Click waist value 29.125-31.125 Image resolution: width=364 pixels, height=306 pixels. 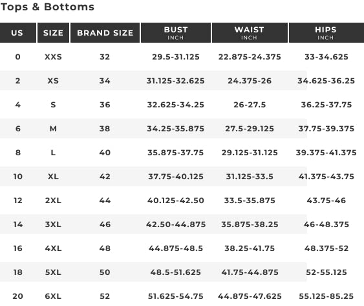(x=250, y=153)
